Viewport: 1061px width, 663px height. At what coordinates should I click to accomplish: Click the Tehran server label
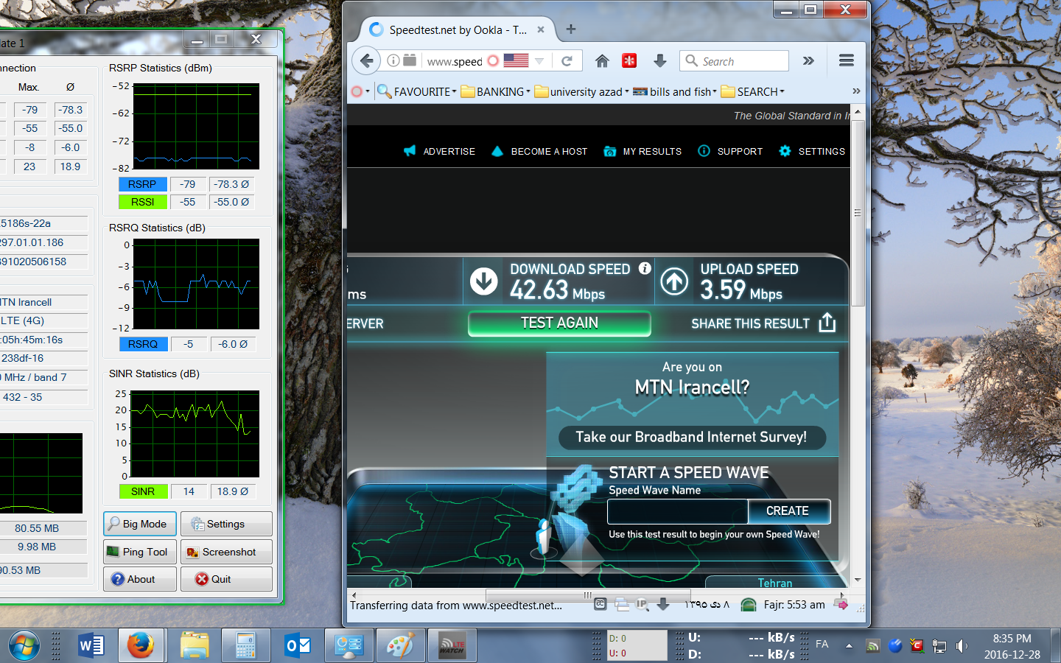coord(775,583)
